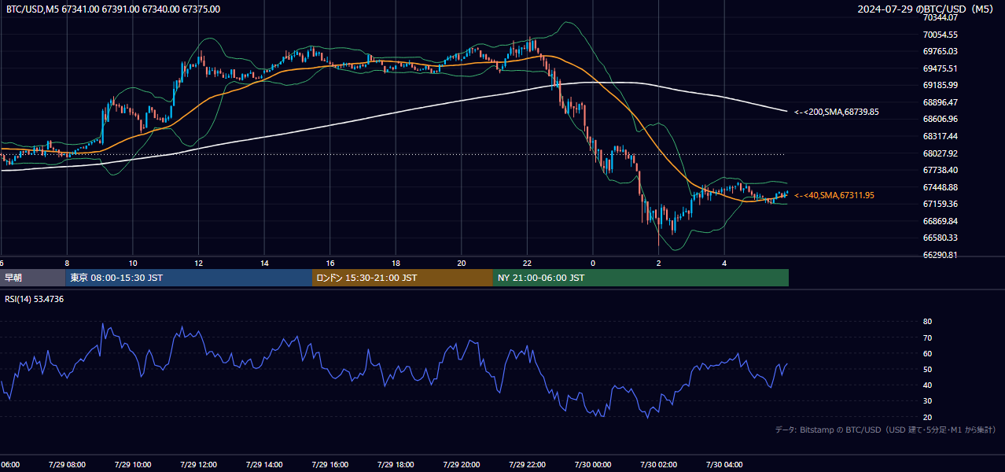Click price axis label 67738.40
Screen dimensions: 1005x472
pyautogui.click(x=941, y=170)
